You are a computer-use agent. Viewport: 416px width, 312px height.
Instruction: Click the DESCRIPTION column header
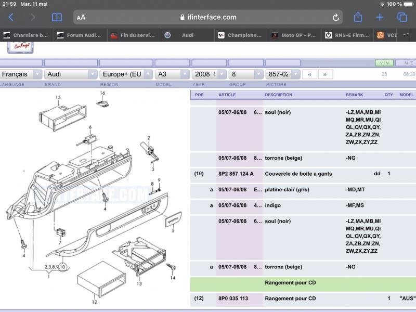coord(278,95)
